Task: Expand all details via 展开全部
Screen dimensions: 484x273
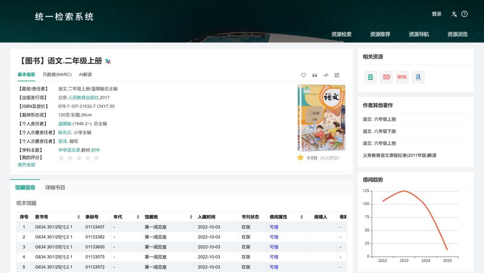Action: pyautogui.click(x=26, y=165)
